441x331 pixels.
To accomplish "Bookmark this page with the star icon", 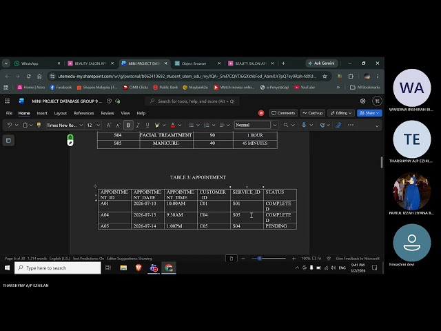I will click(x=325, y=77).
